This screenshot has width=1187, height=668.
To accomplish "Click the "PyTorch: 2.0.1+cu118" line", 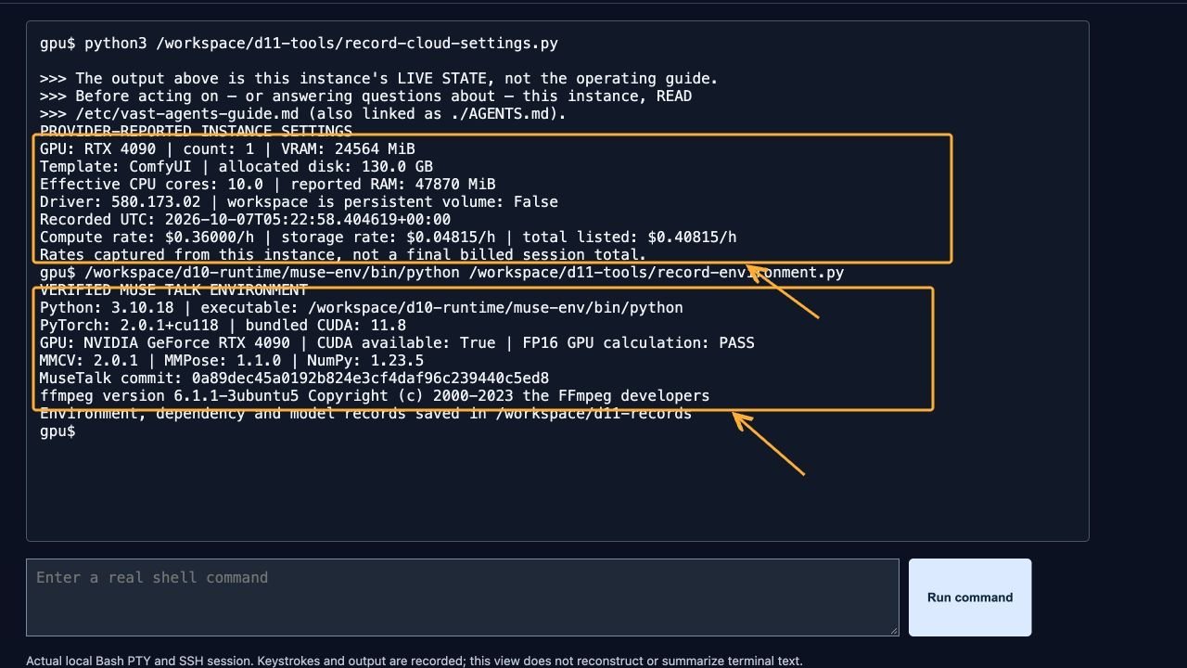I will coord(223,326).
